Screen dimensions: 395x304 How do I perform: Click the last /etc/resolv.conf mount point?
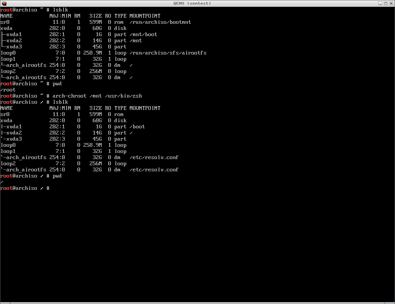[x=154, y=169]
